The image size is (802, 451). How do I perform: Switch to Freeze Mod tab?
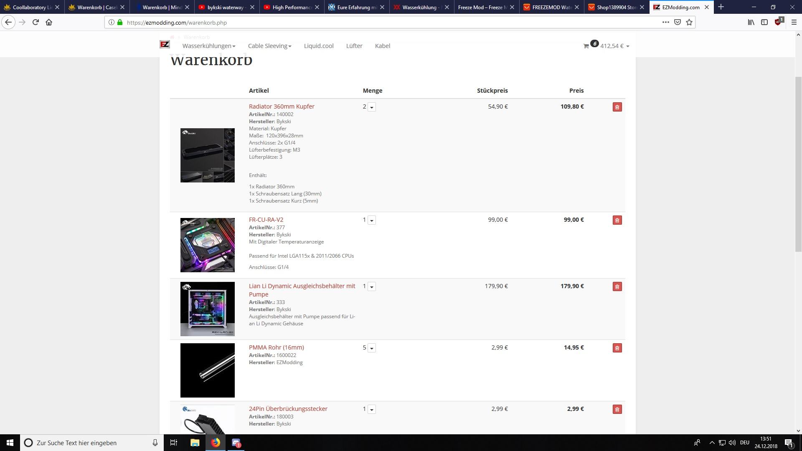[x=487, y=7]
